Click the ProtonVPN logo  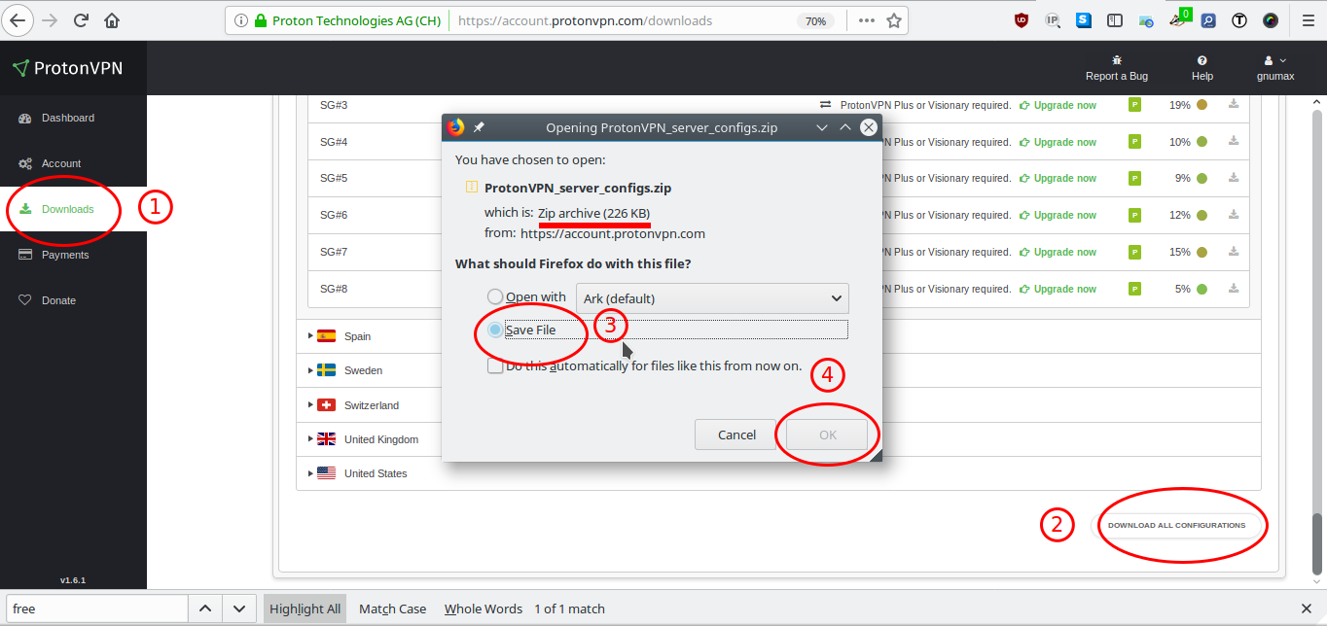coord(68,68)
